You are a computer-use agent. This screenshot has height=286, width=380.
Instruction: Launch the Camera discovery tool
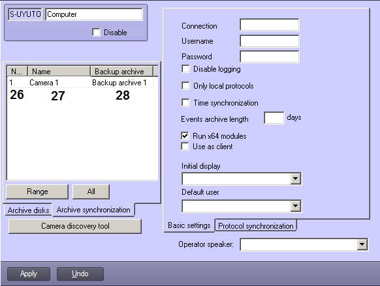(x=75, y=226)
